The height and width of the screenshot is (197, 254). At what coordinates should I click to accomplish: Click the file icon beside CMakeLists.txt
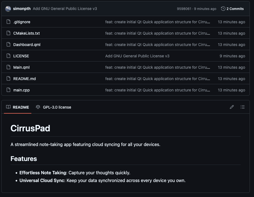(8, 33)
